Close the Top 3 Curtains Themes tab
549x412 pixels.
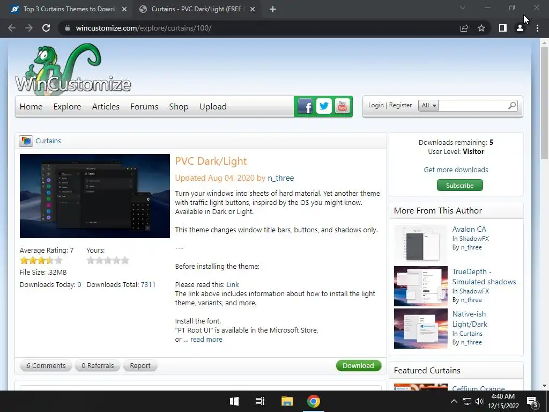124,10
